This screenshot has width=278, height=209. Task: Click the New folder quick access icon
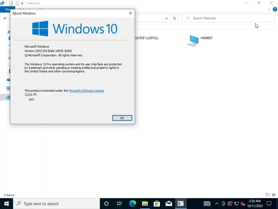pyautogui.click(x=17, y=3)
